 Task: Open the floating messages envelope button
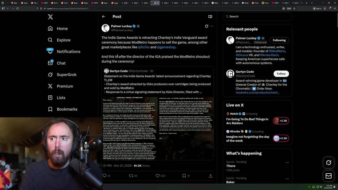(x=328, y=176)
